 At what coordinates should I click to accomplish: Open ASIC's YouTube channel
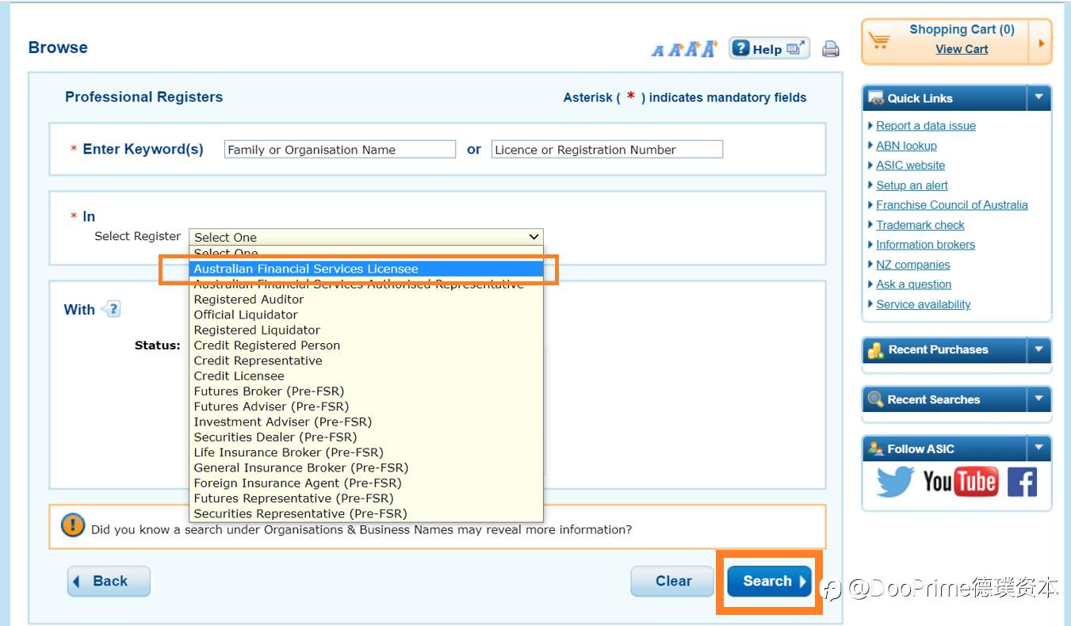[960, 481]
